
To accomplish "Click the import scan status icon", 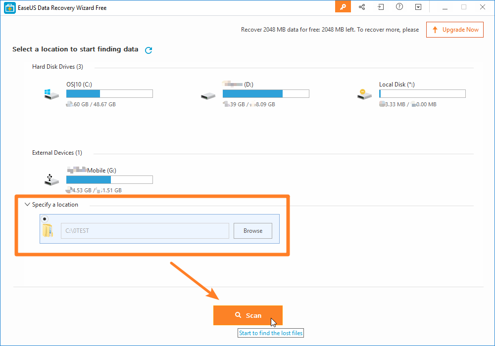I will pos(381,6).
